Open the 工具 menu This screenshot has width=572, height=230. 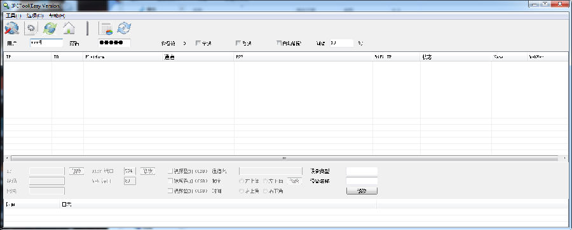point(13,16)
